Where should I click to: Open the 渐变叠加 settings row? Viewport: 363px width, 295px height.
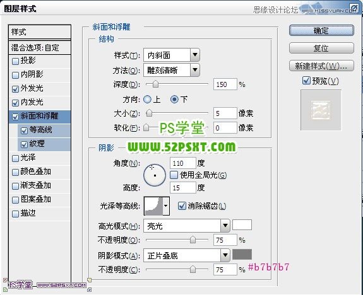40,186
